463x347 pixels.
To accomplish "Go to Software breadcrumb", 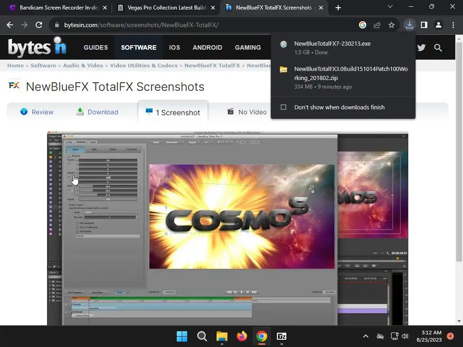I will [x=43, y=66].
